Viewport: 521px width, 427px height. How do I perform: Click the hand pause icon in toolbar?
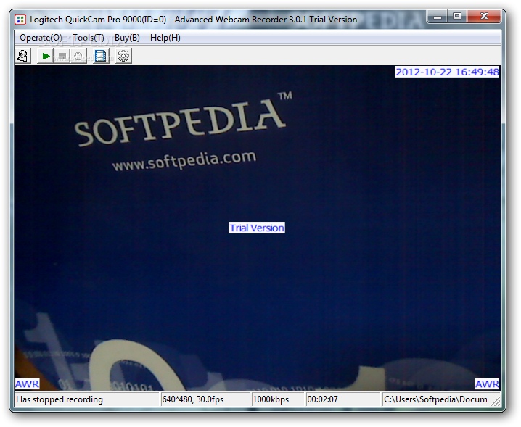(x=78, y=56)
